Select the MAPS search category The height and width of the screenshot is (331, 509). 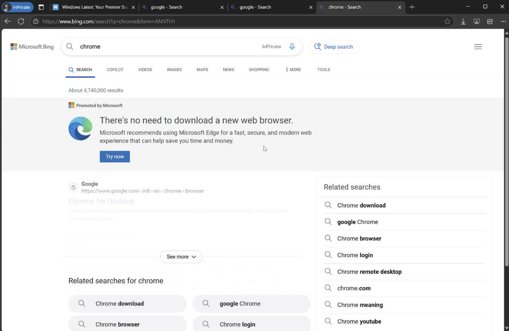pos(202,70)
